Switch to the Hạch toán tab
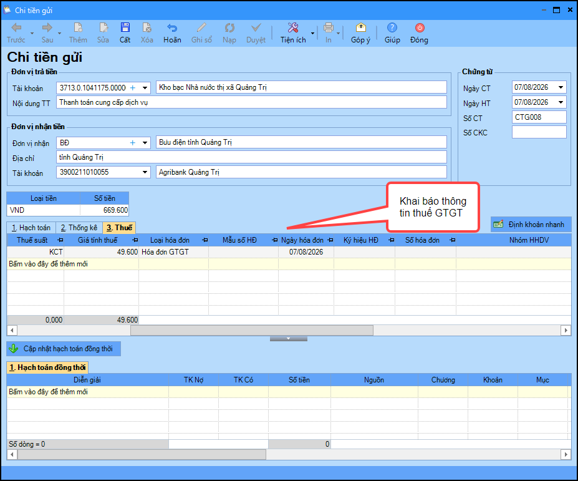This screenshot has width=578, height=481. (x=31, y=228)
